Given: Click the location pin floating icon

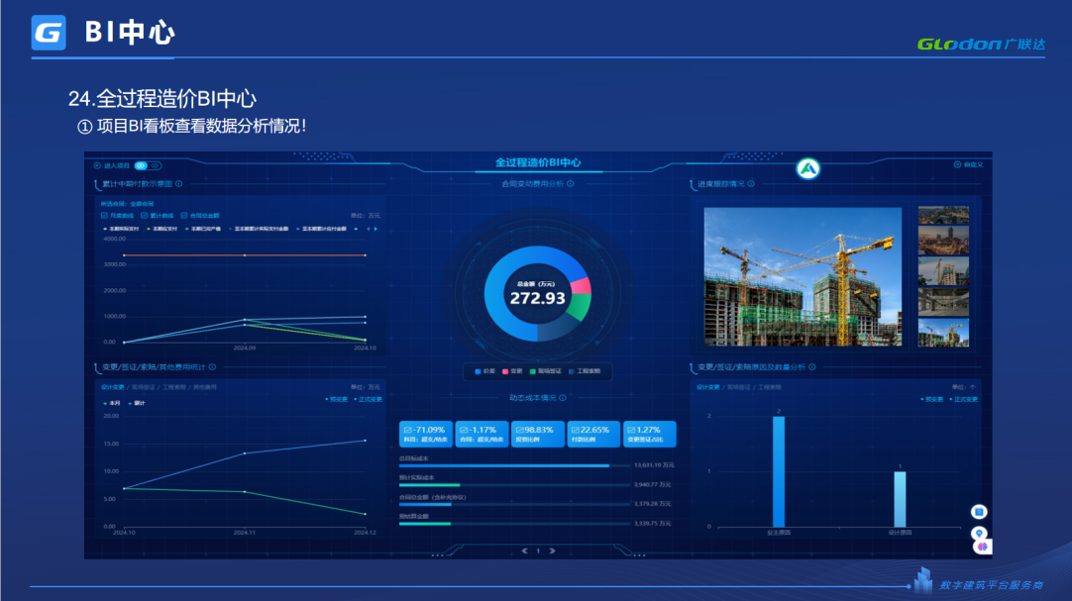Looking at the screenshot, I should (979, 533).
